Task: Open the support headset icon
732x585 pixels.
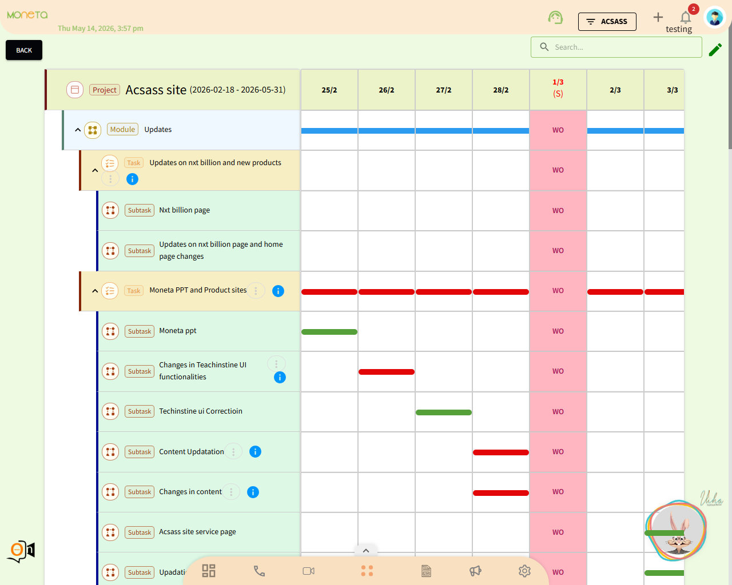Action: click(555, 18)
